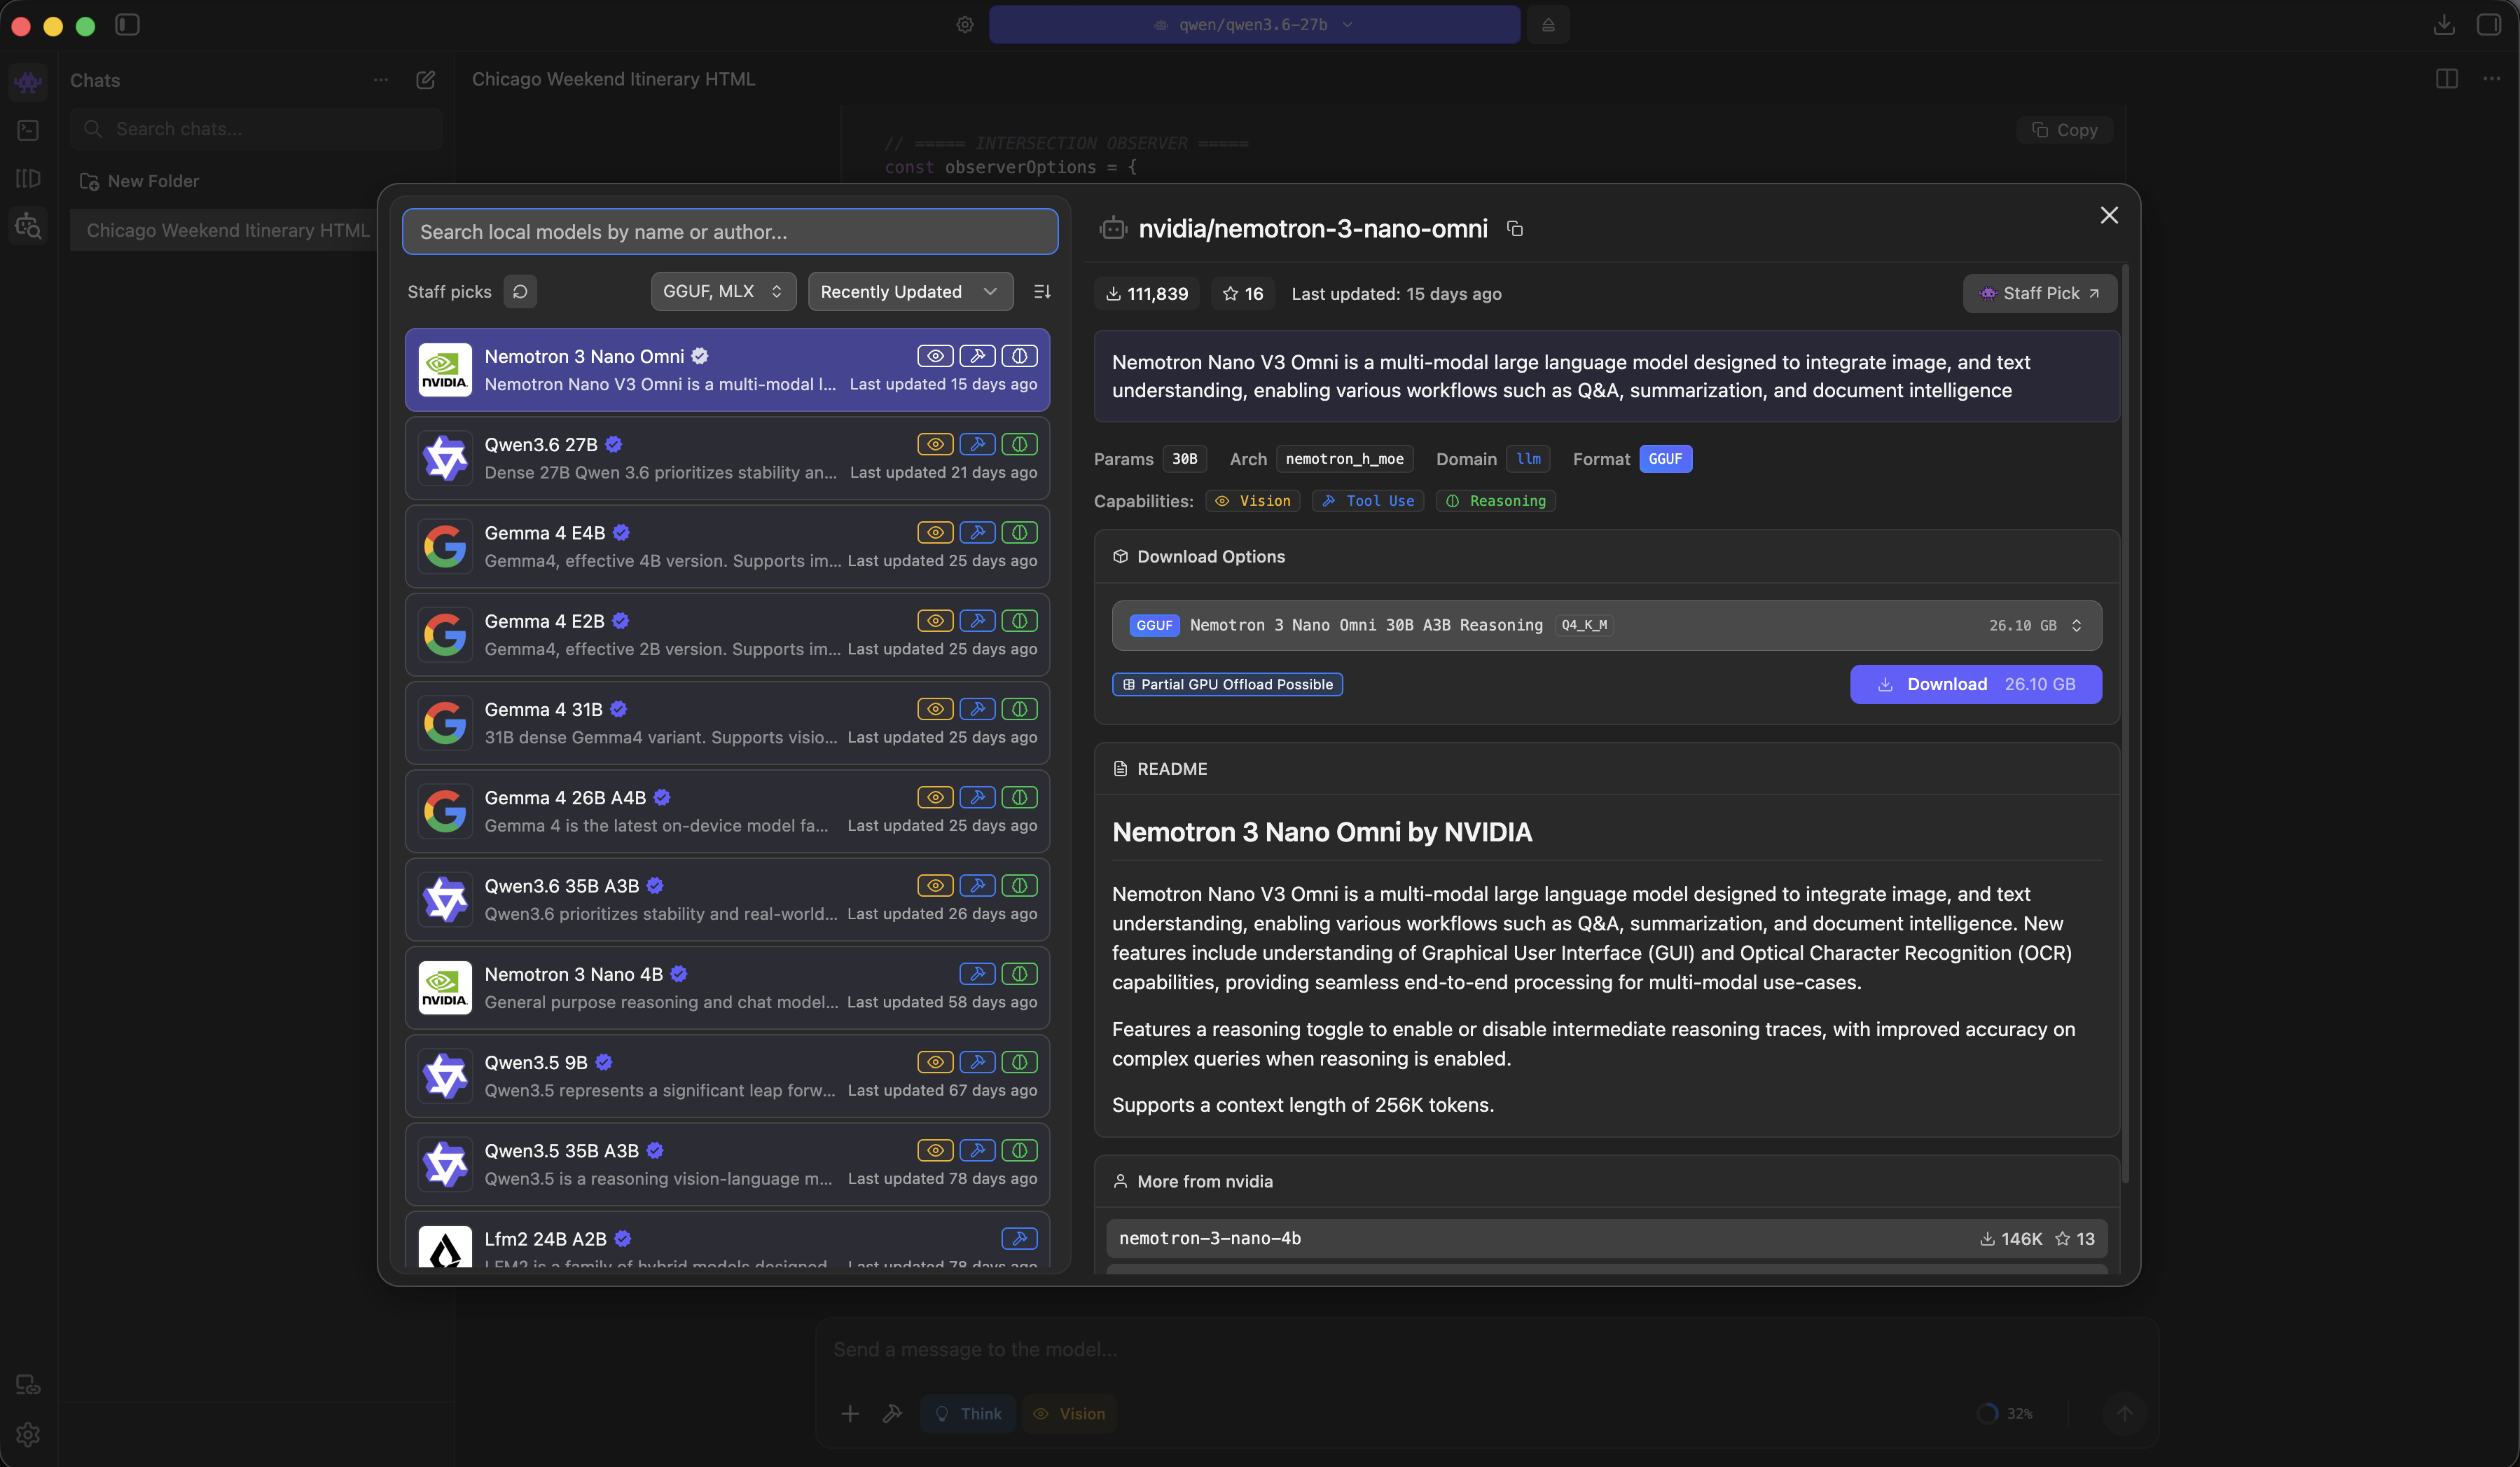2520x1467 pixels.
Task: Click the Tool Use capability tag
Action: pyautogui.click(x=1368, y=501)
